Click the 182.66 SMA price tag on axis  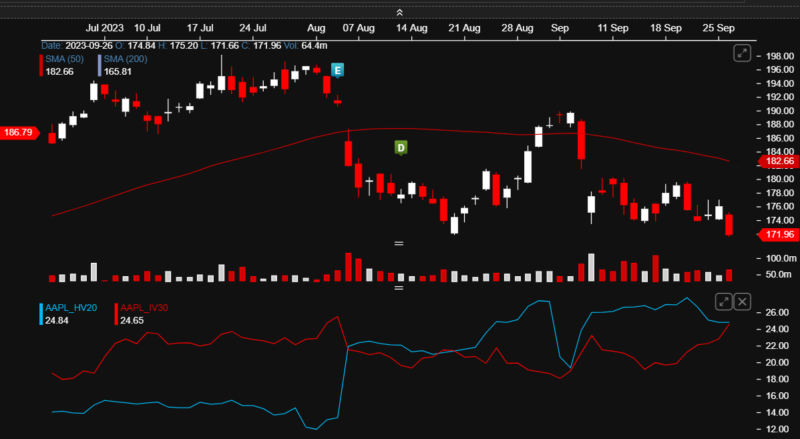click(779, 161)
